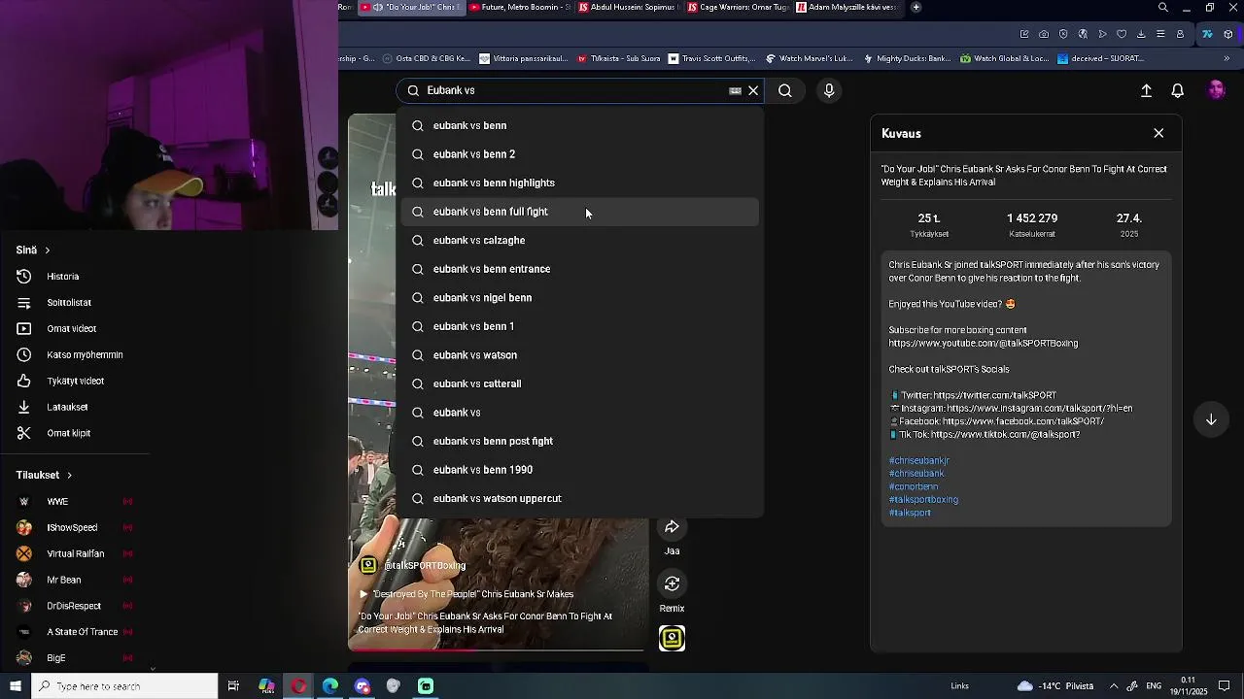Select suggestion 'eubank vs catterall'

point(579,383)
